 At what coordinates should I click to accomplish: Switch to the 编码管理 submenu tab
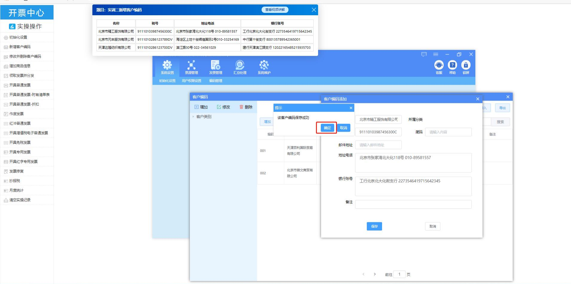tap(216, 81)
